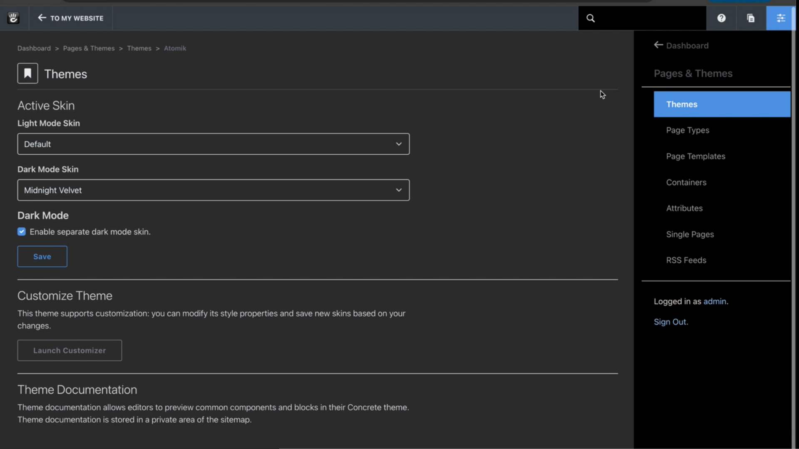Select RSS Feeds in the sidebar

click(x=686, y=260)
